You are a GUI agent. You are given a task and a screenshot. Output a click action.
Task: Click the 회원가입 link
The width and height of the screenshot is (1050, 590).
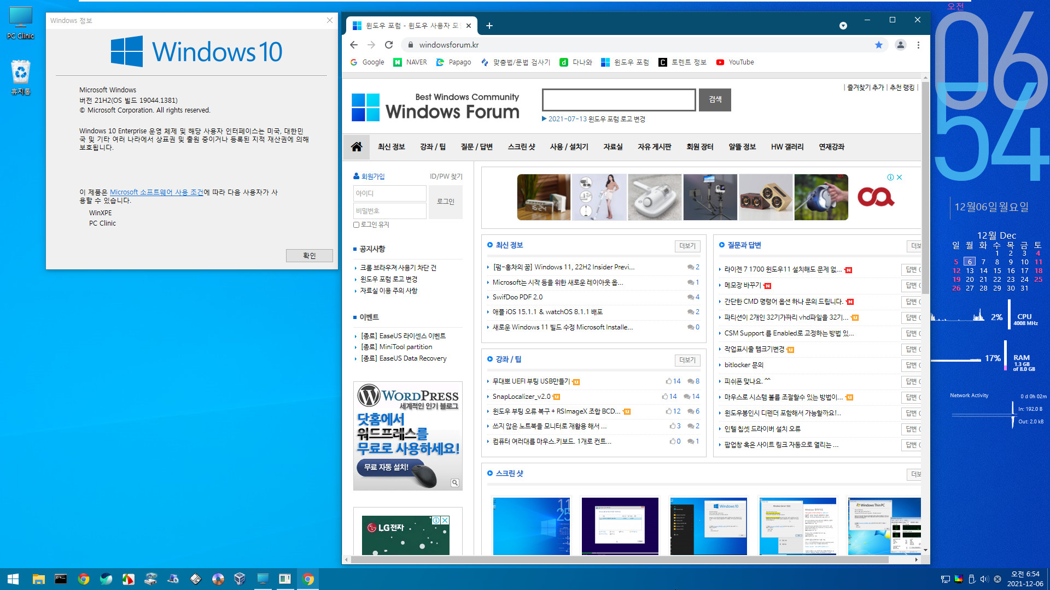click(369, 176)
